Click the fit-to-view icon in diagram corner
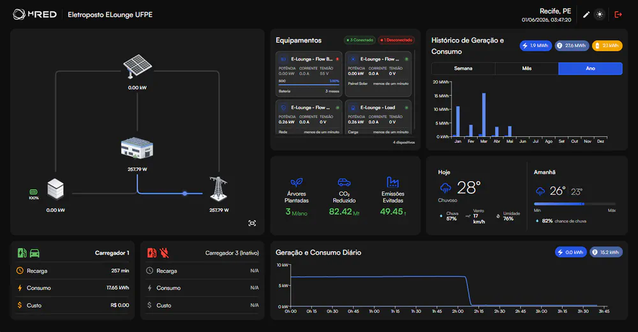The width and height of the screenshot is (638, 332). (x=252, y=223)
